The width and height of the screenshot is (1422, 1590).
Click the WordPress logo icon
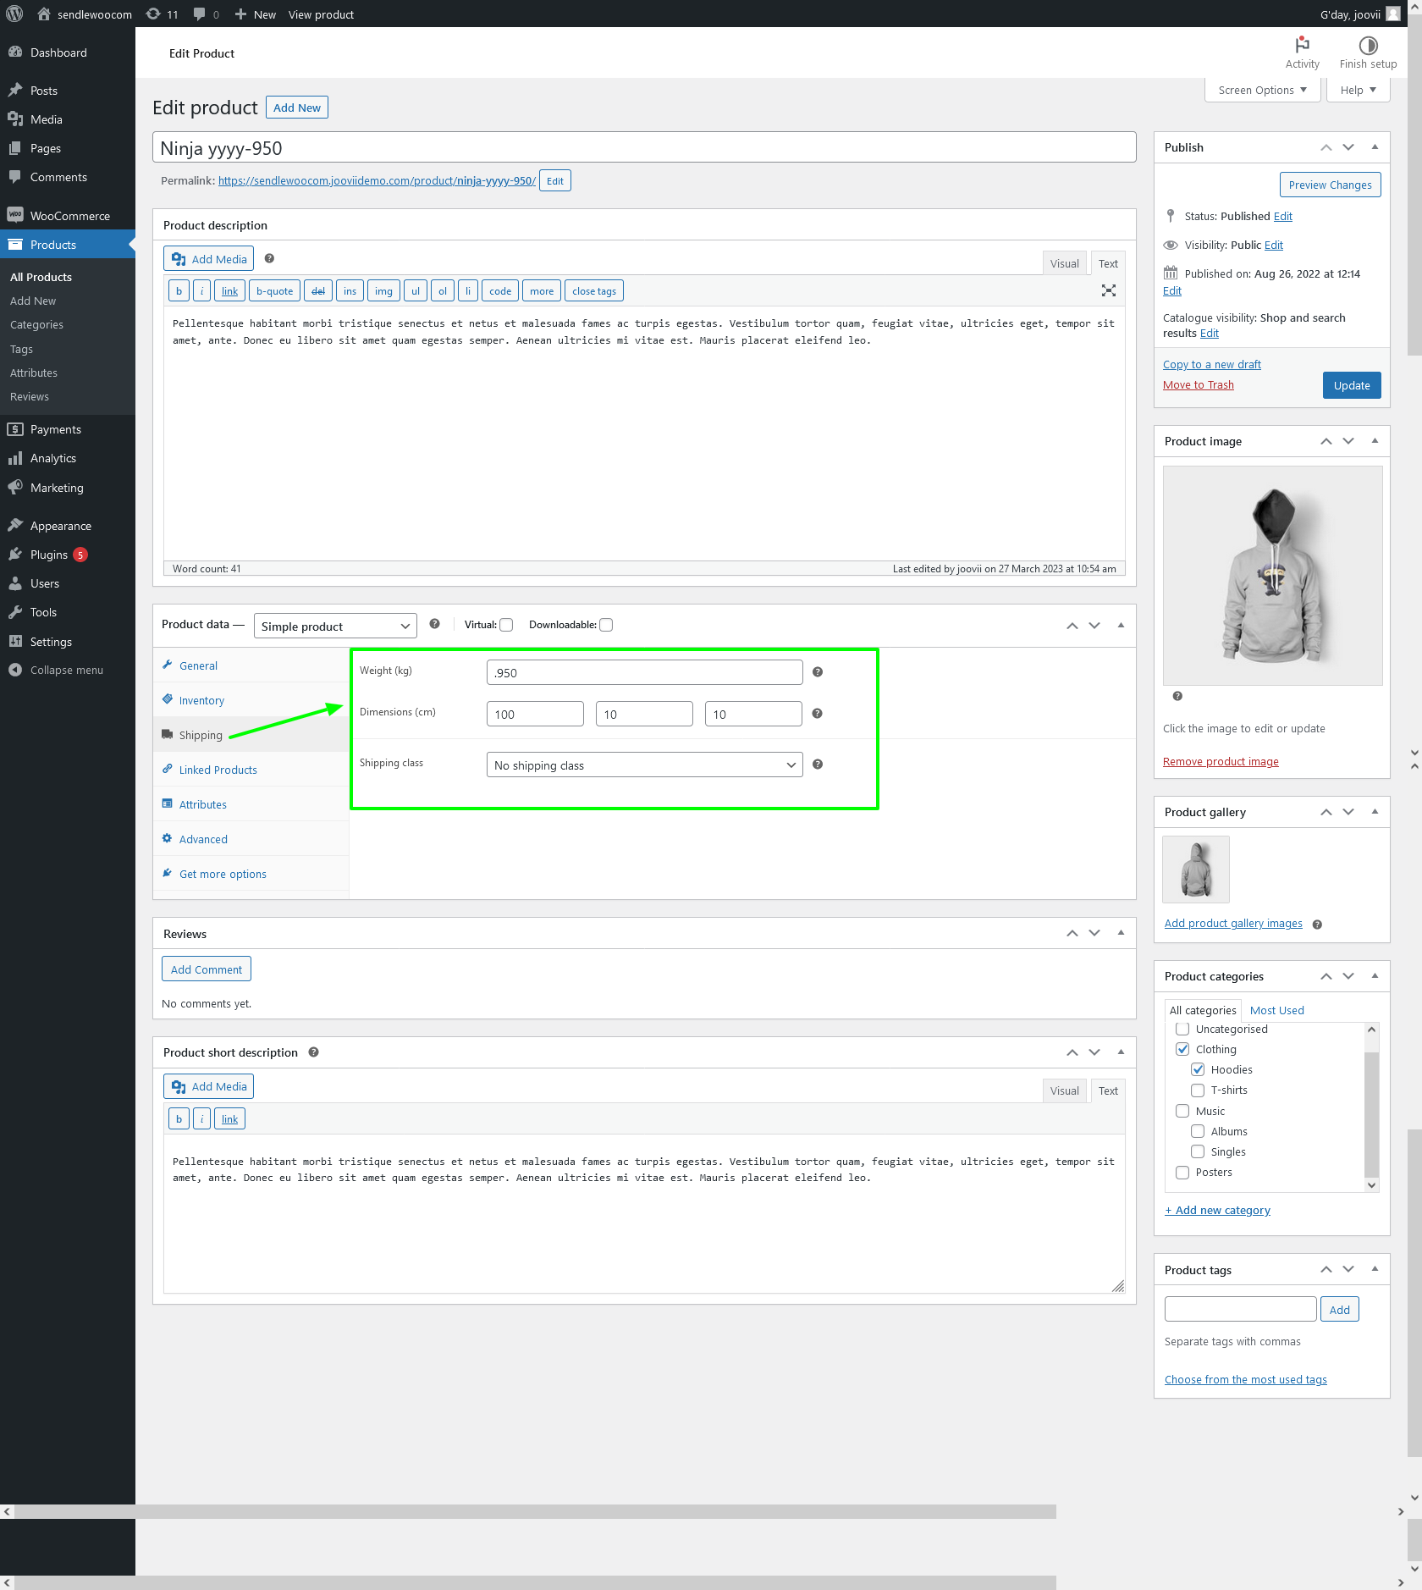[x=14, y=14]
